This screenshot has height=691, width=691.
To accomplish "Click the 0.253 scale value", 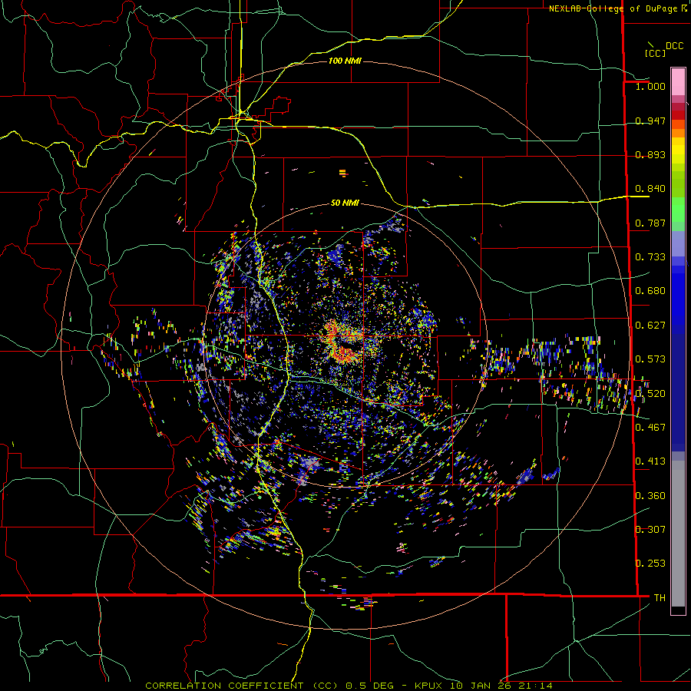I will click(650, 564).
